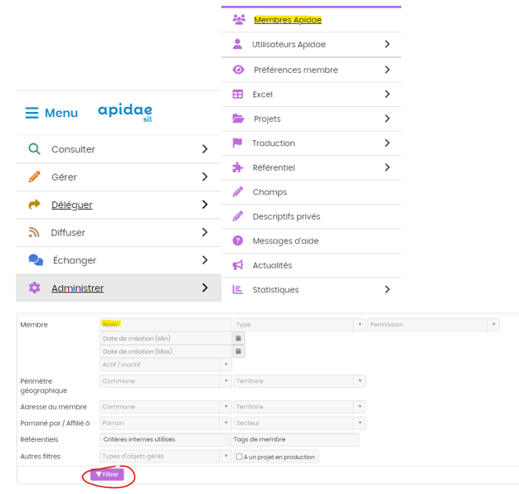The height and width of the screenshot is (494, 519).
Task: Click the Actualités megaphone icon
Action: (x=238, y=265)
